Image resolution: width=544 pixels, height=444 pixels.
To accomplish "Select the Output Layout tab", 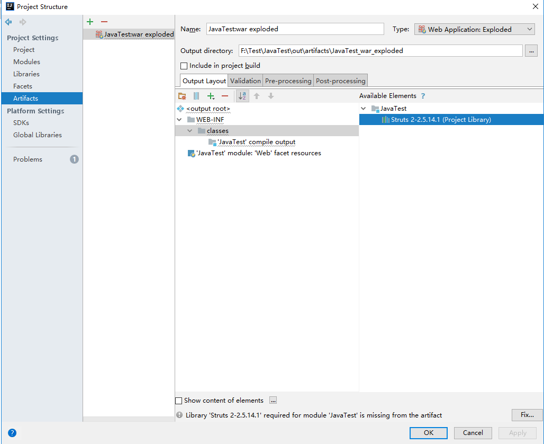I will [x=204, y=81].
